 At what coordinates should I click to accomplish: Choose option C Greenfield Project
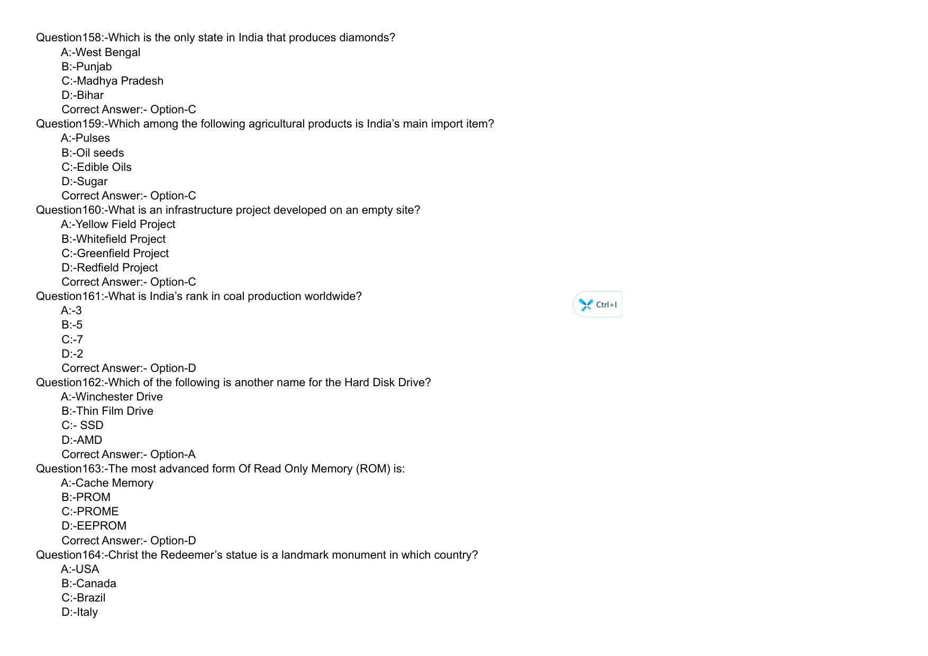(115, 253)
